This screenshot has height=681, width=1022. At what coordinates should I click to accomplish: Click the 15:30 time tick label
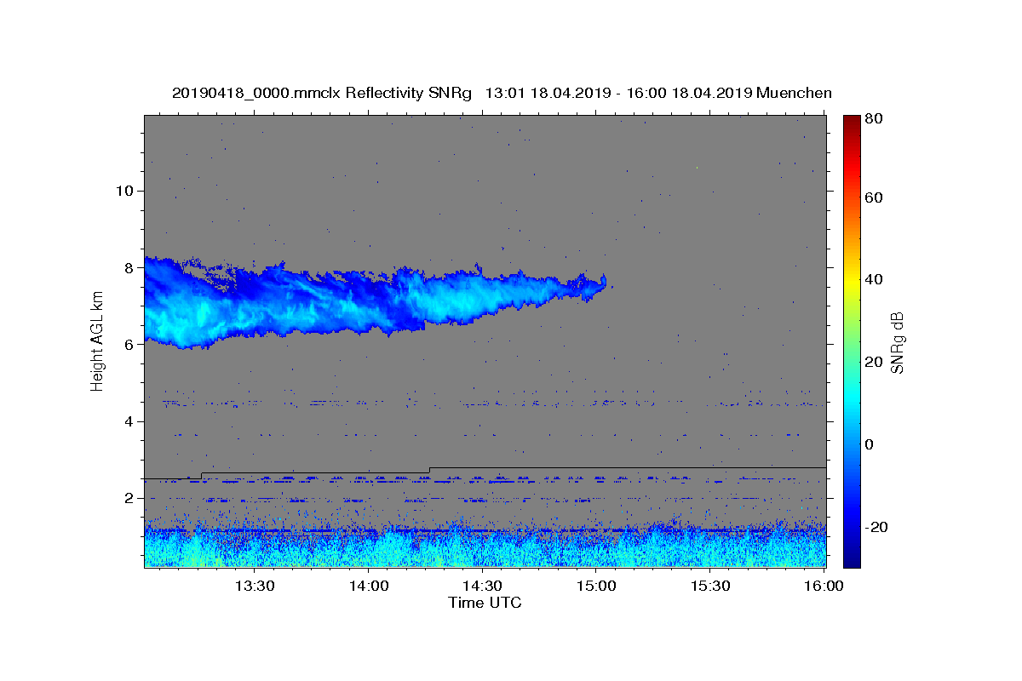tap(710, 586)
